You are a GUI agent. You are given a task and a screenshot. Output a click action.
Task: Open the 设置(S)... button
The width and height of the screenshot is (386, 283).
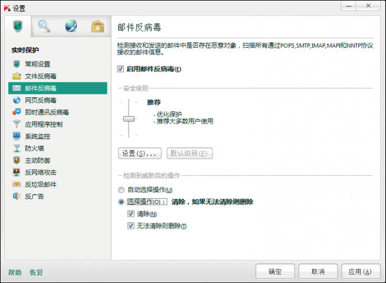pyautogui.click(x=139, y=153)
